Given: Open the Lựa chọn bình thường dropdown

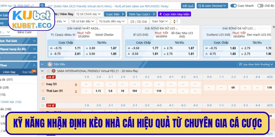Looking at the screenshot, I should 256,64.
